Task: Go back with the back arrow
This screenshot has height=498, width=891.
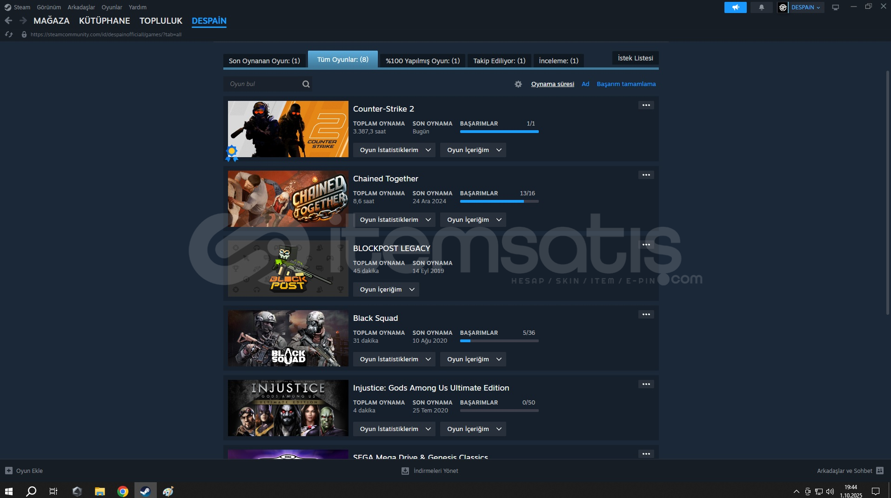Action: (x=8, y=20)
